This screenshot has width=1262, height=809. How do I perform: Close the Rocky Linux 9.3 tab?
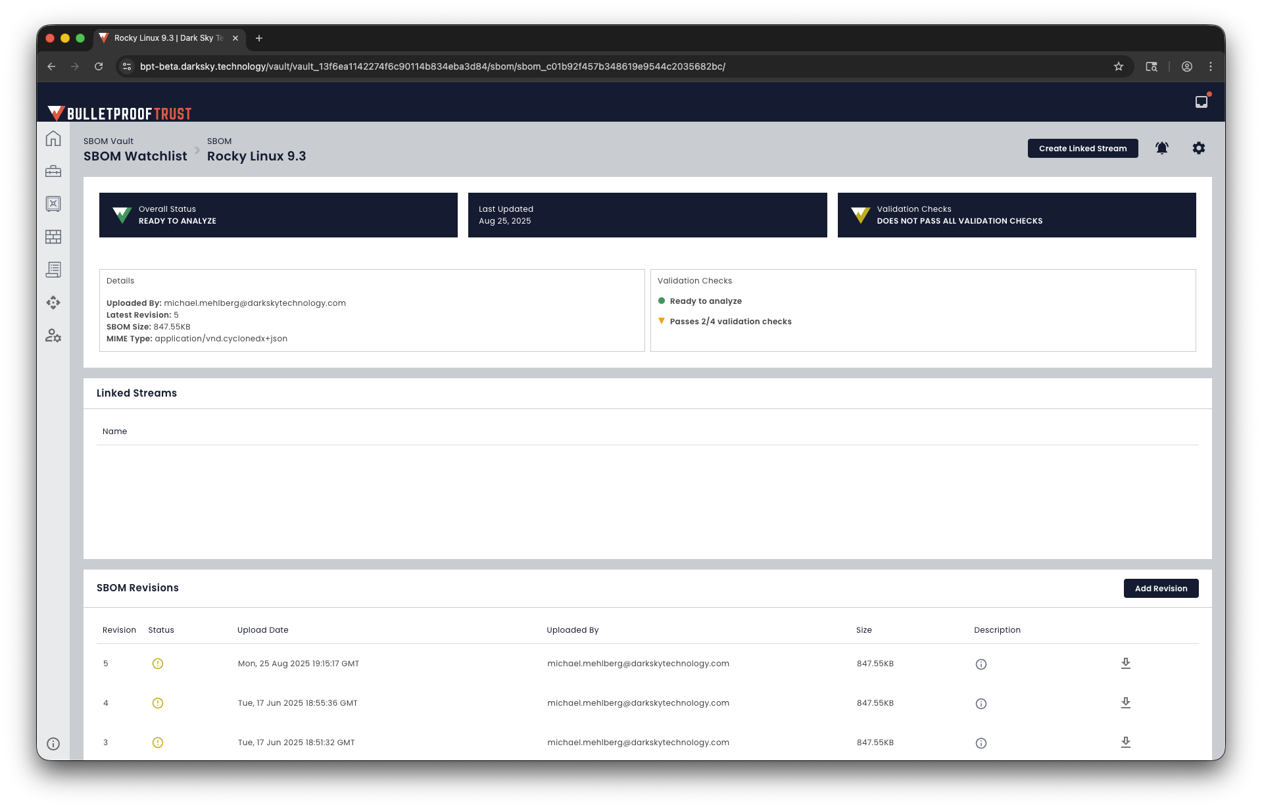[x=235, y=38]
